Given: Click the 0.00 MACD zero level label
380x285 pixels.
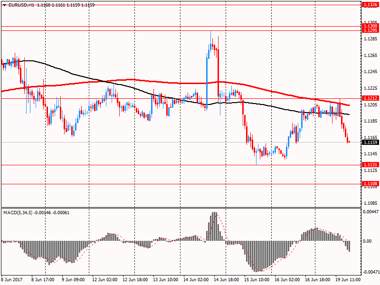Looking at the screenshot, I should pos(367,241).
